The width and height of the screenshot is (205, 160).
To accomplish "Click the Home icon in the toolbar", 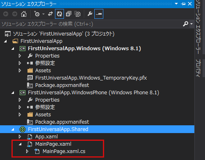I will [x=24, y=14].
